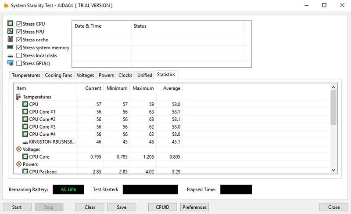Image resolution: width=351 pixels, height=214 pixels.
Task: Click the Close button at bottom right
Action: [334, 207]
